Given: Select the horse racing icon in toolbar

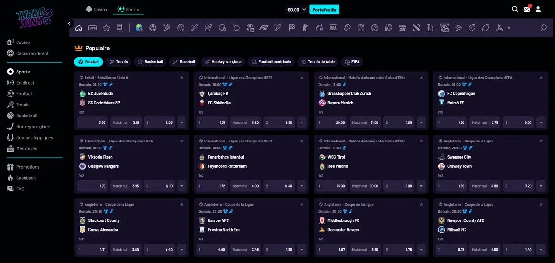Looking at the screenshot, I should (x=319, y=28).
